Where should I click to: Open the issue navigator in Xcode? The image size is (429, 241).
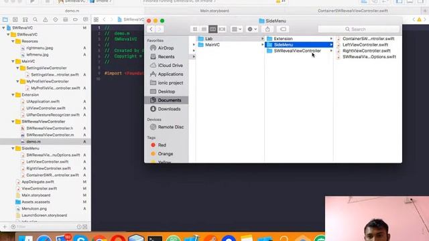click(x=46, y=19)
